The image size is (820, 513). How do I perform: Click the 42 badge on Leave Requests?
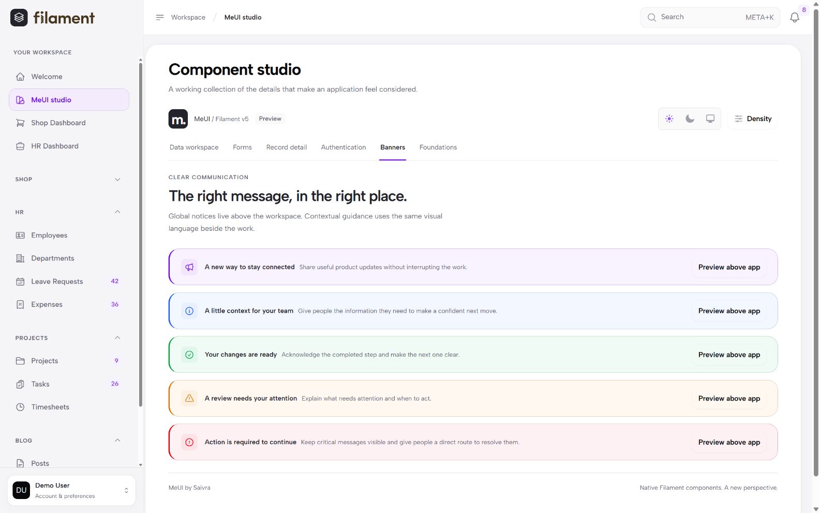point(115,281)
